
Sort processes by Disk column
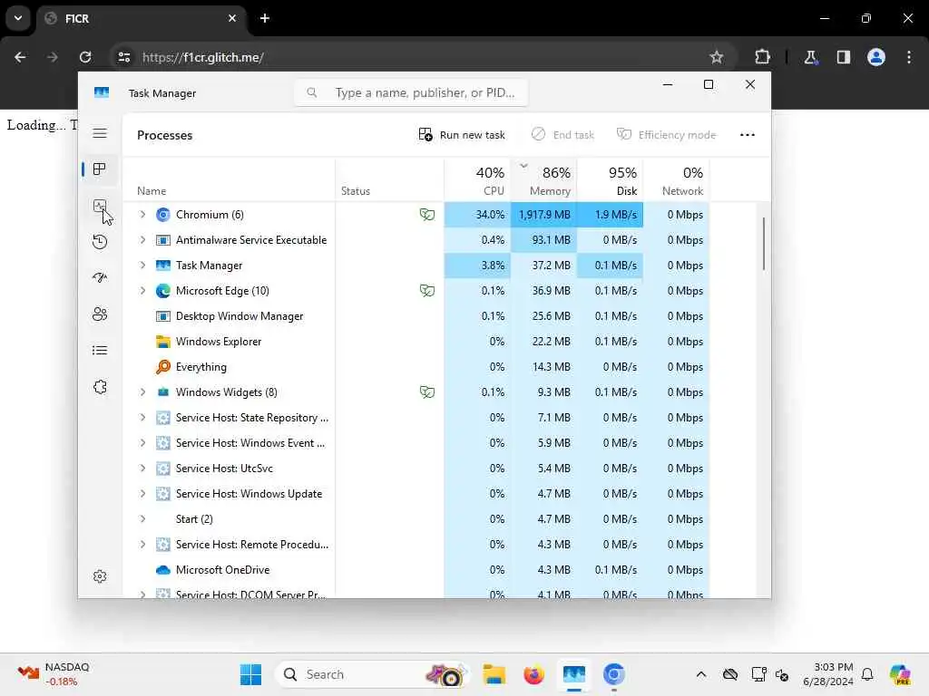pyautogui.click(x=611, y=180)
